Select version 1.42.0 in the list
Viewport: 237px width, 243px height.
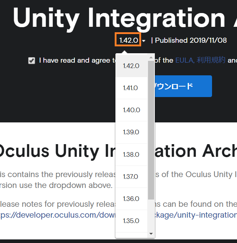pyautogui.click(x=131, y=66)
